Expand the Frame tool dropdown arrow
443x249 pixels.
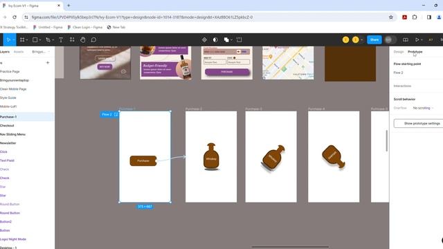(27, 40)
